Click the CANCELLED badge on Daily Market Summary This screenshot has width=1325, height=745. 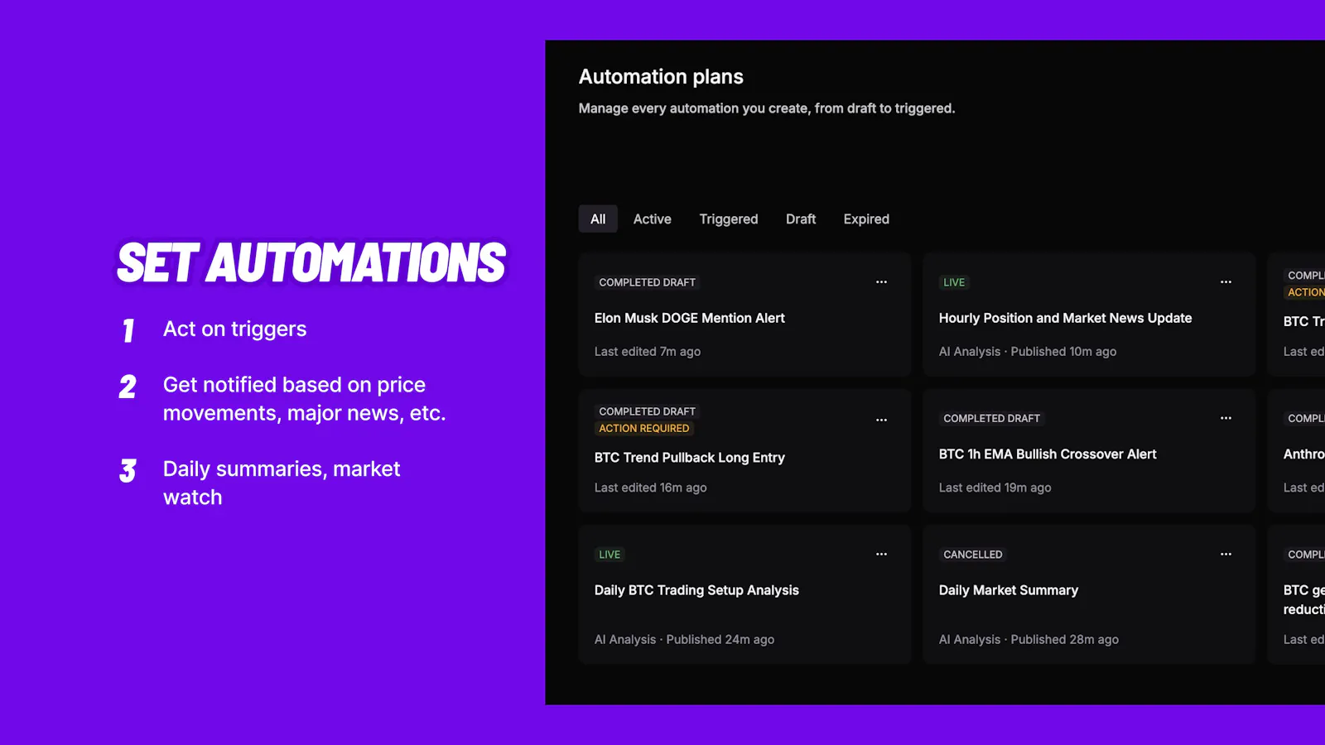[973, 555]
